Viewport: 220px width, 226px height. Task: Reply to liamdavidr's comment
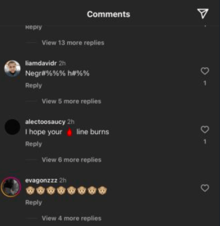pyautogui.click(x=33, y=86)
